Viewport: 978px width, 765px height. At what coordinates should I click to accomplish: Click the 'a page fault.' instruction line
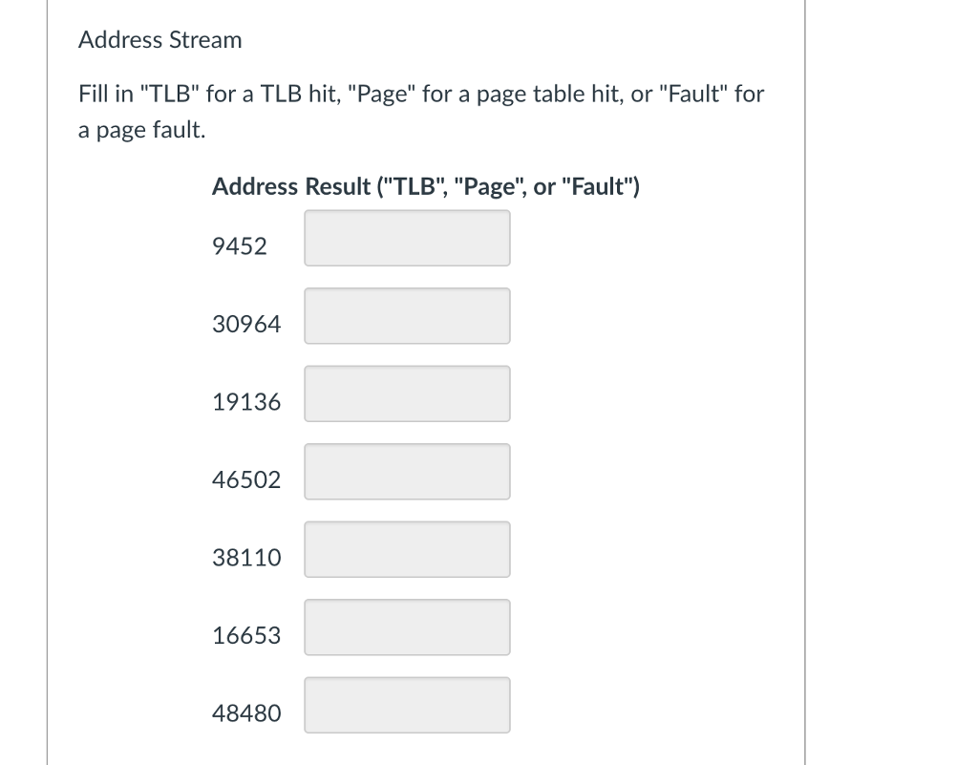click(x=141, y=130)
